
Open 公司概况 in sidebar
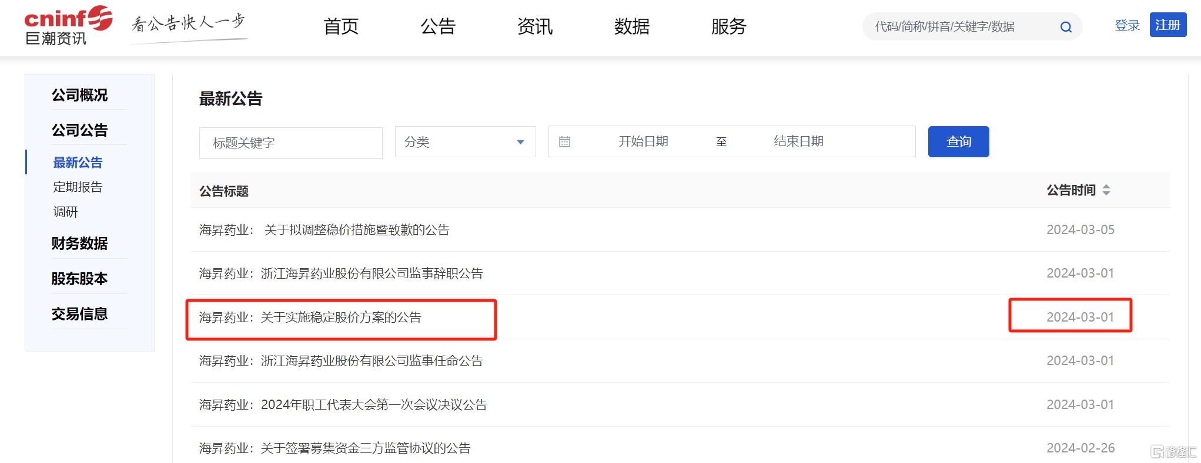click(x=79, y=95)
